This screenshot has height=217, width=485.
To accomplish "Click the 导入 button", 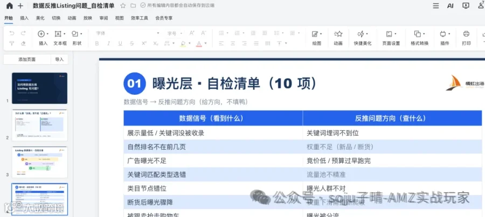I will point(59,59).
